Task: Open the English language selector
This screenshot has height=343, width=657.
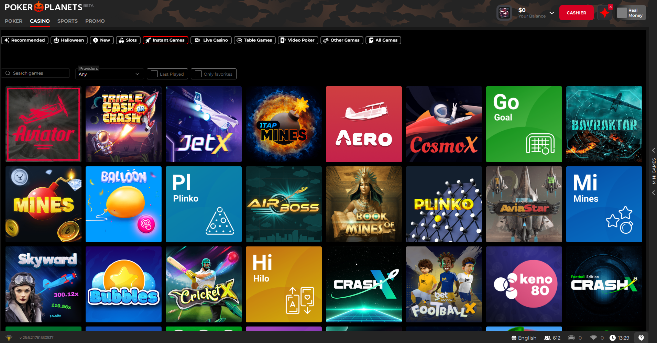Action: click(x=524, y=338)
